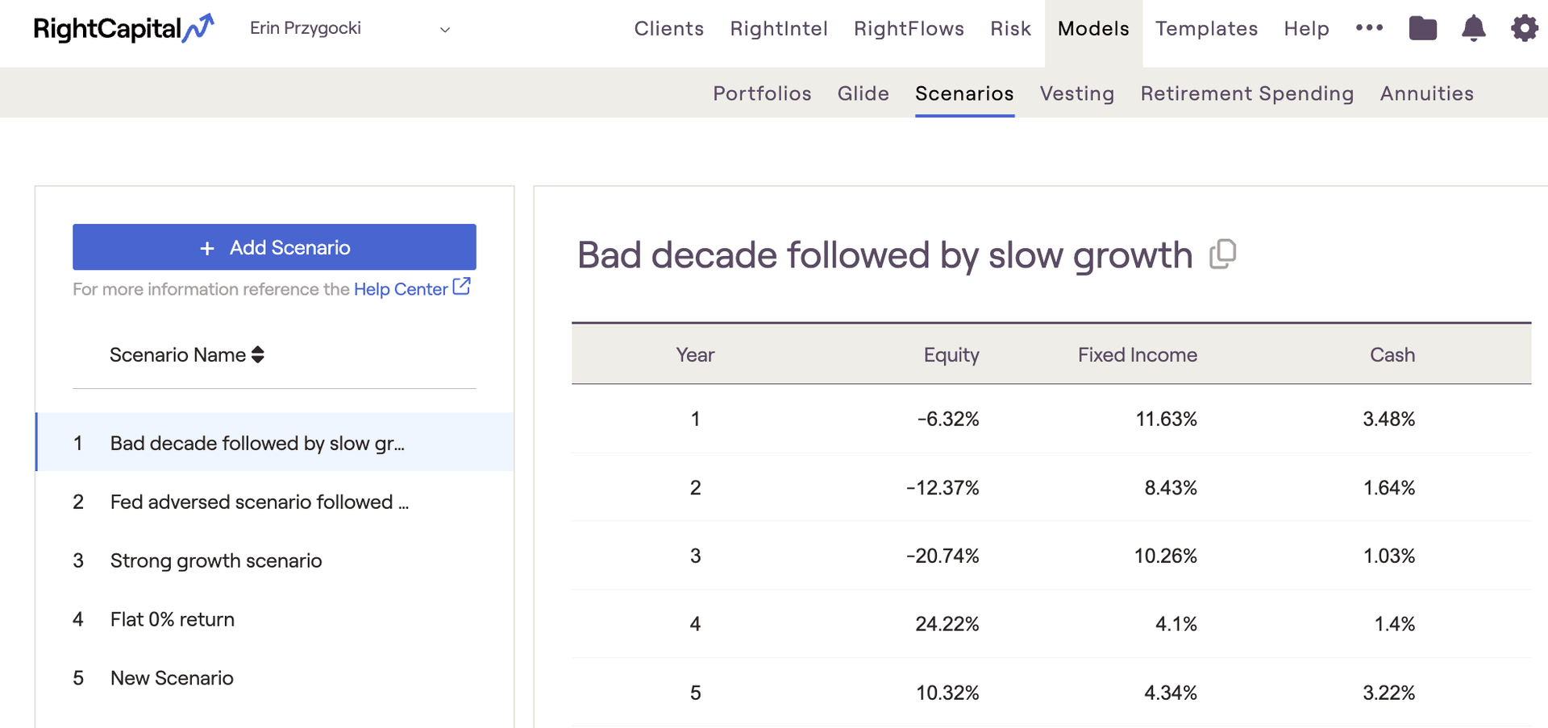Sort list by Scenario Name arrows
This screenshot has height=728, width=1548.
tap(258, 354)
